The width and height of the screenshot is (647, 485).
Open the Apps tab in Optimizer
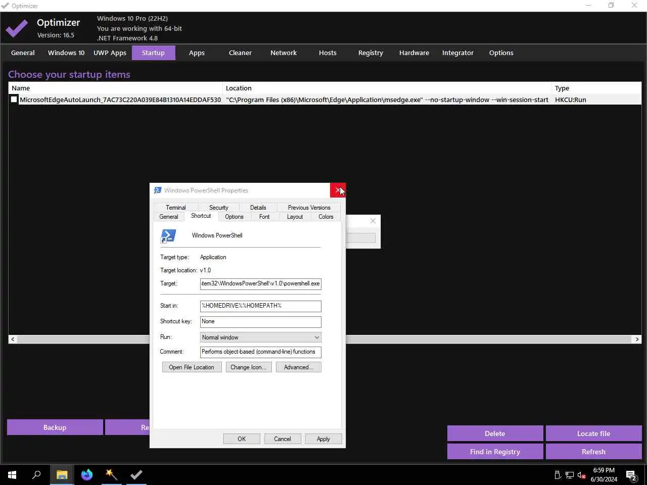tap(197, 53)
